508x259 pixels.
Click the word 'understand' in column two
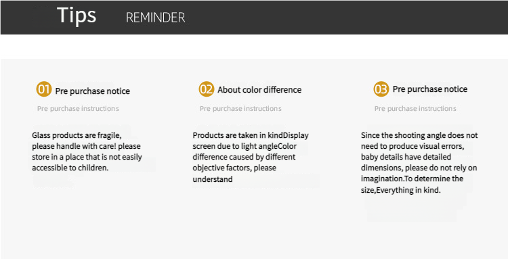pyautogui.click(x=213, y=179)
